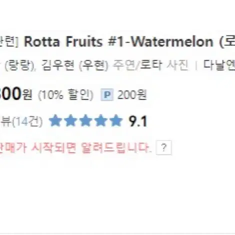Click the price amount ending in 원

coord(16,94)
